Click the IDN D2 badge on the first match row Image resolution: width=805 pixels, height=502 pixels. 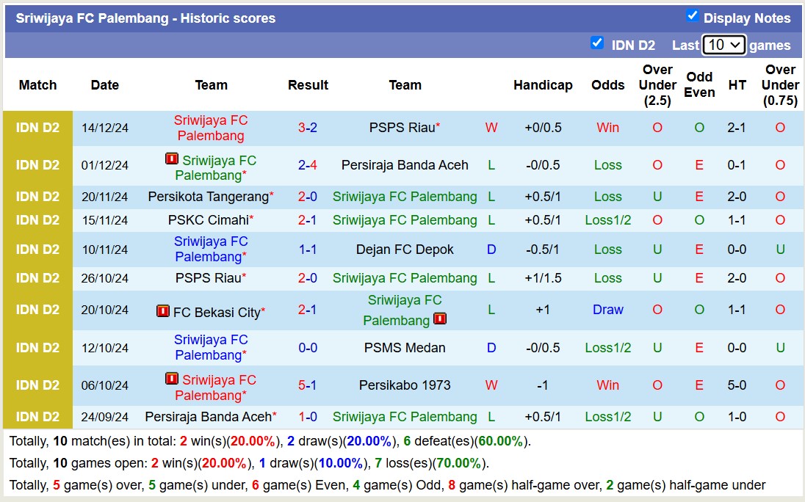pyautogui.click(x=37, y=127)
